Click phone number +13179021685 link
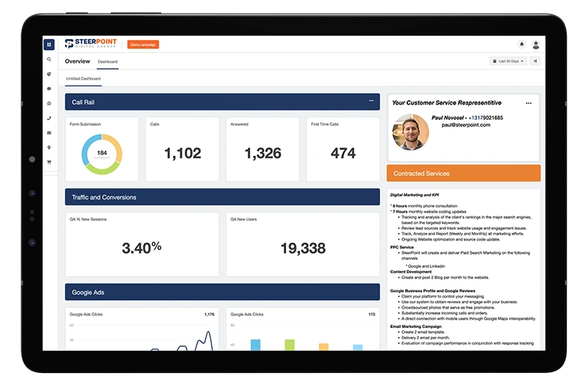Screen dimensions: 584x388 [x=486, y=118]
